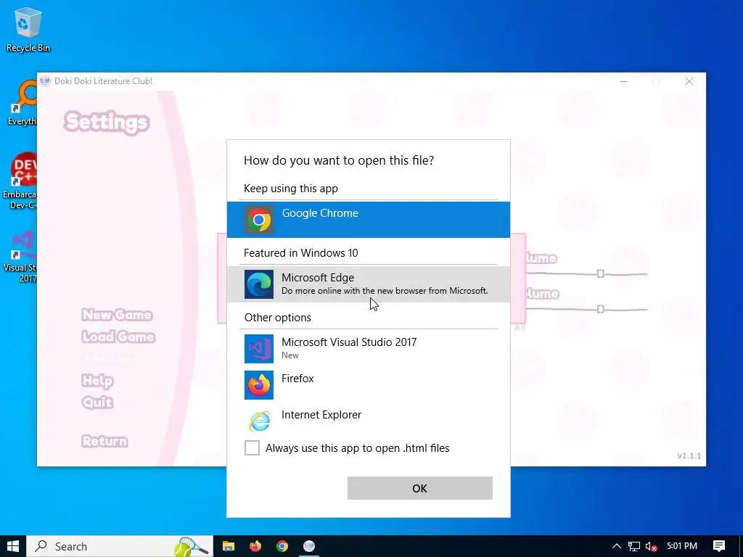Pick Microsoft Visual Studio 2017 option
Image resolution: width=743 pixels, height=557 pixels.
368,349
